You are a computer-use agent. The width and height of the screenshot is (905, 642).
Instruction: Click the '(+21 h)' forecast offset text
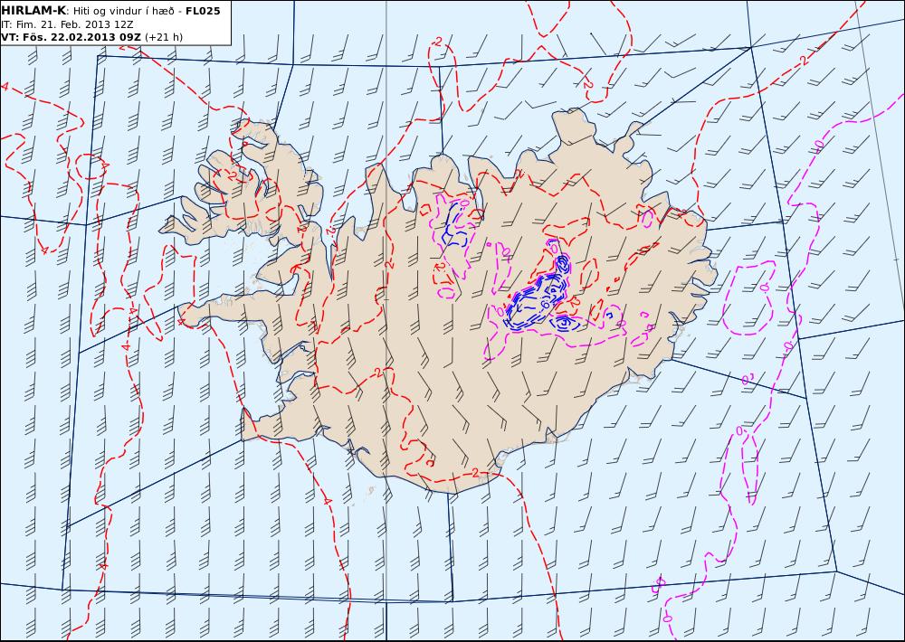pos(163,37)
